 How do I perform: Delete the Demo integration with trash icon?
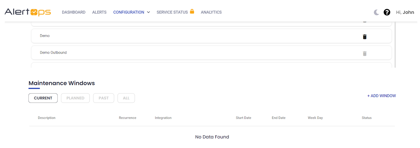coord(364,37)
